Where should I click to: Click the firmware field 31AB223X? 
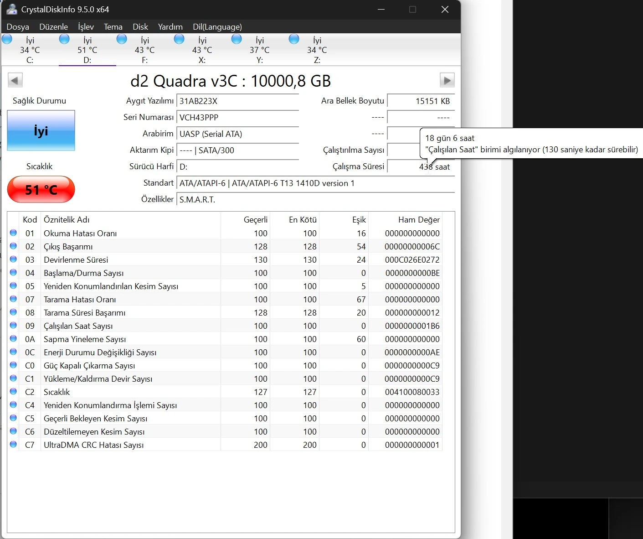[x=238, y=101]
